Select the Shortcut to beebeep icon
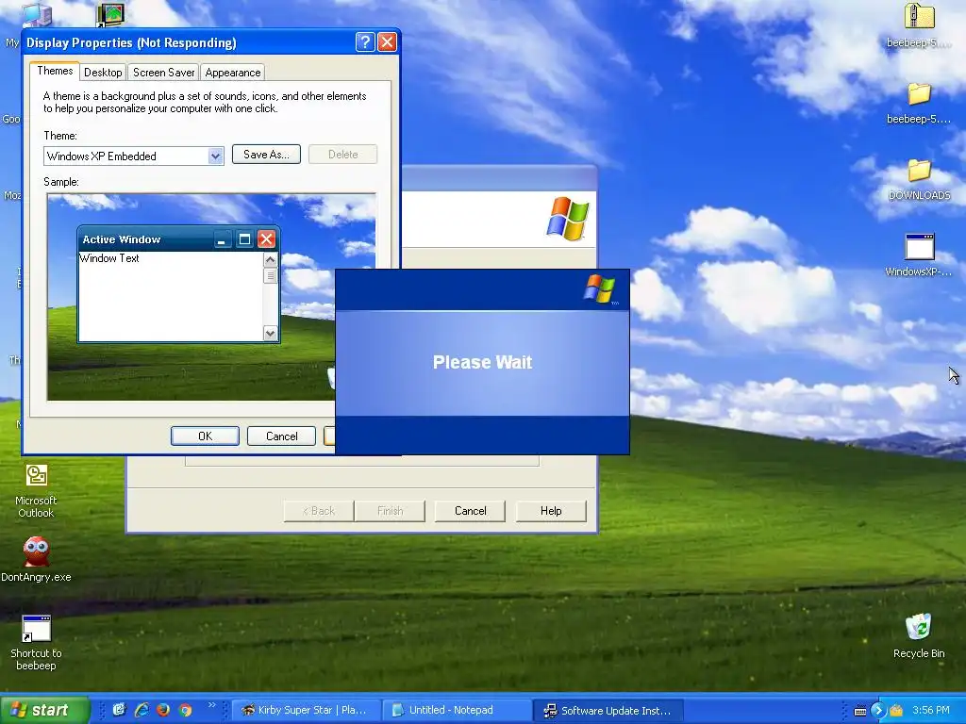 [x=36, y=642]
